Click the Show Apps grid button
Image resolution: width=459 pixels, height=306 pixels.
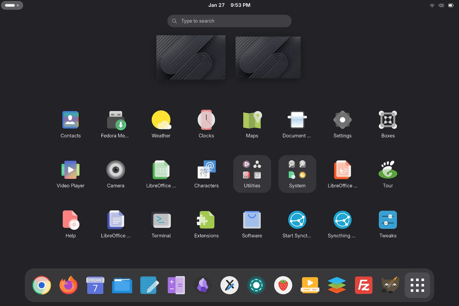pyautogui.click(x=417, y=285)
